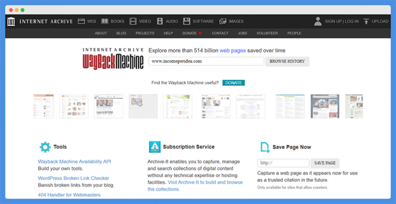Click the thumbnail with the product grid

point(74,106)
